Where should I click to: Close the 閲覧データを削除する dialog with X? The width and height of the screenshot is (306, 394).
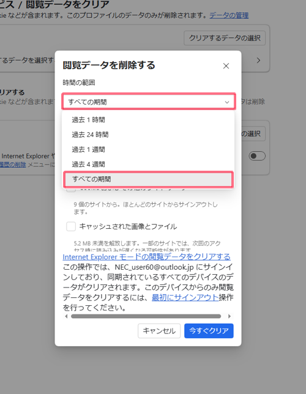226,66
